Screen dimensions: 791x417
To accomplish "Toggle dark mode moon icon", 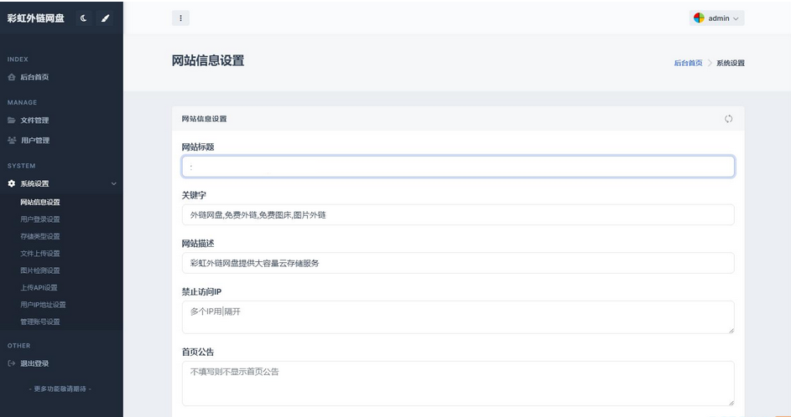I will pyautogui.click(x=83, y=18).
